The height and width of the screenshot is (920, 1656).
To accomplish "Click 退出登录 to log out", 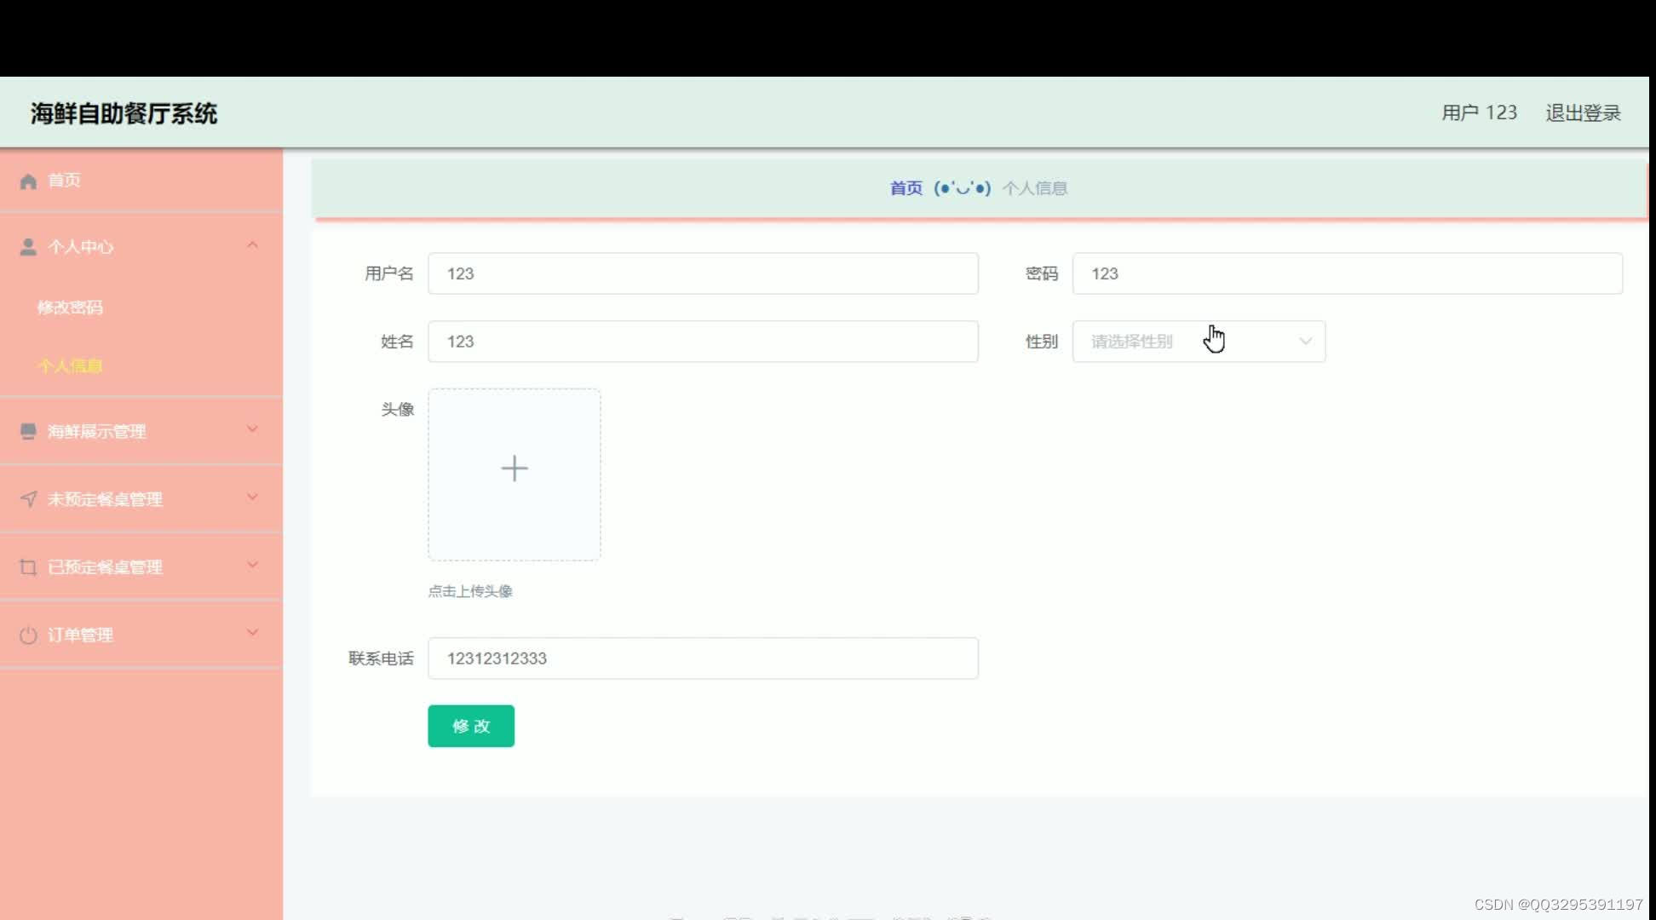I will (1583, 112).
